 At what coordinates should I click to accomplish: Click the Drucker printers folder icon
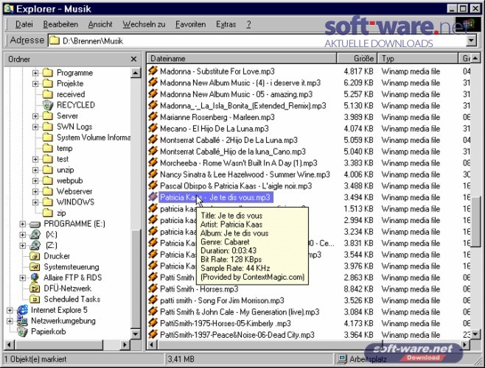[x=35, y=256]
